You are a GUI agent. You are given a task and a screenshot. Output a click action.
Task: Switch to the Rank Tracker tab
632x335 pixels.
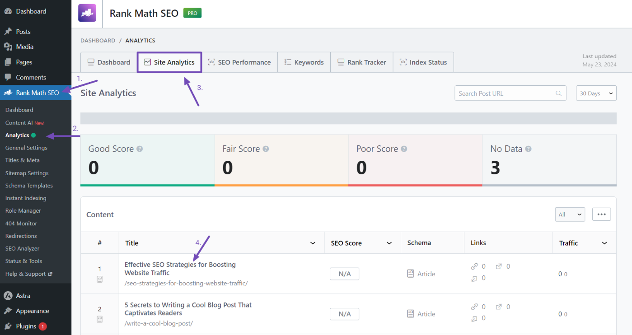pos(362,62)
